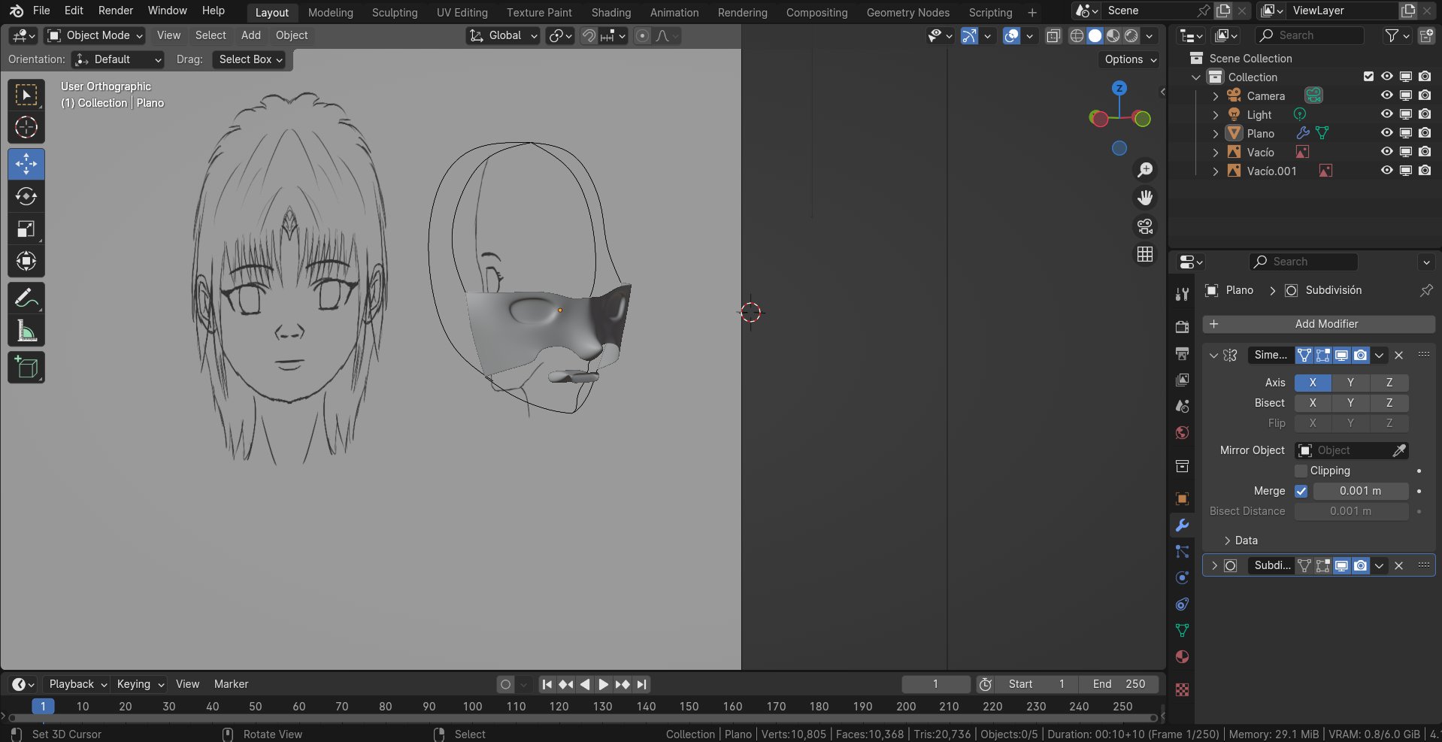Select the Measure tool
This screenshot has height=742, width=1442.
pyautogui.click(x=26, y=331)
